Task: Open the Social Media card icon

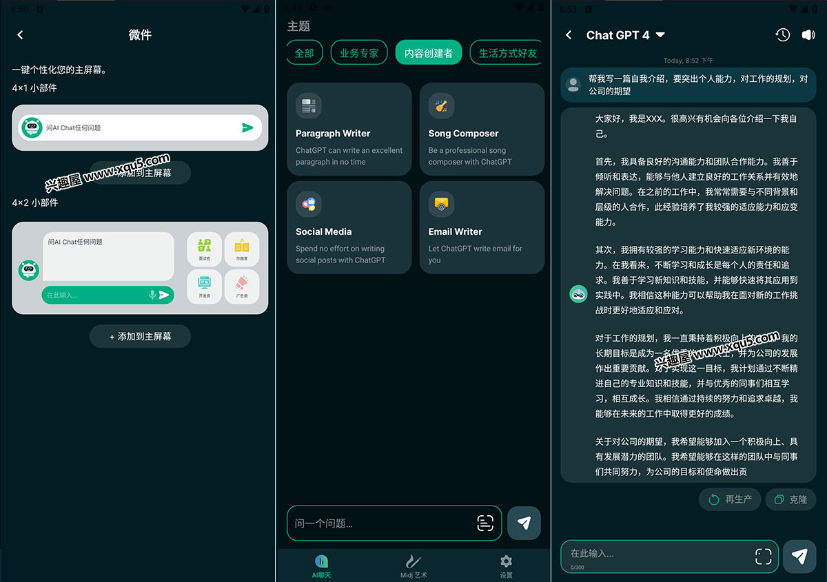Action: tap(309, 205)
